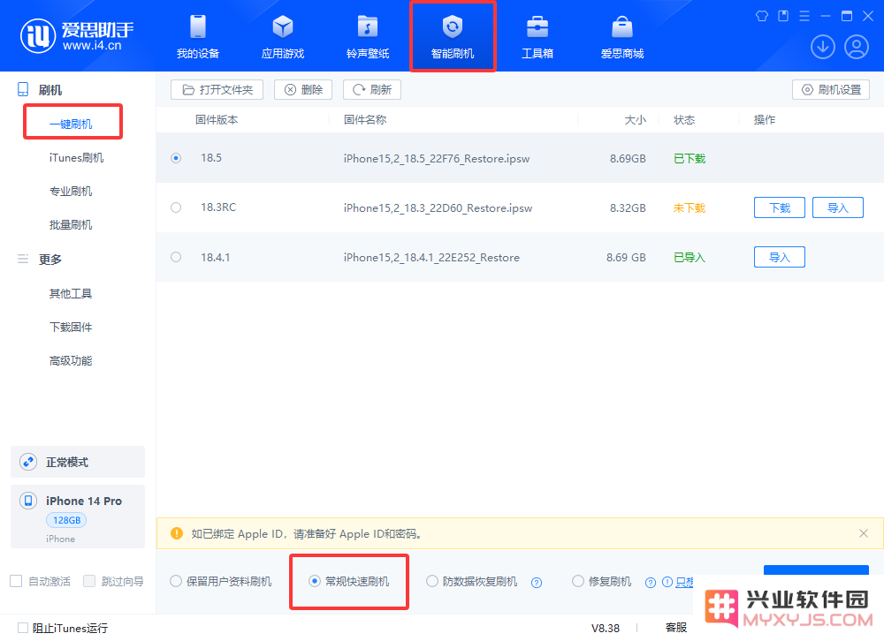The height and width of the screenshot is (641, 884).
Task: Click iPhone15,2_18.4.1_22E252_Restore file name
Action: point(431,258)
